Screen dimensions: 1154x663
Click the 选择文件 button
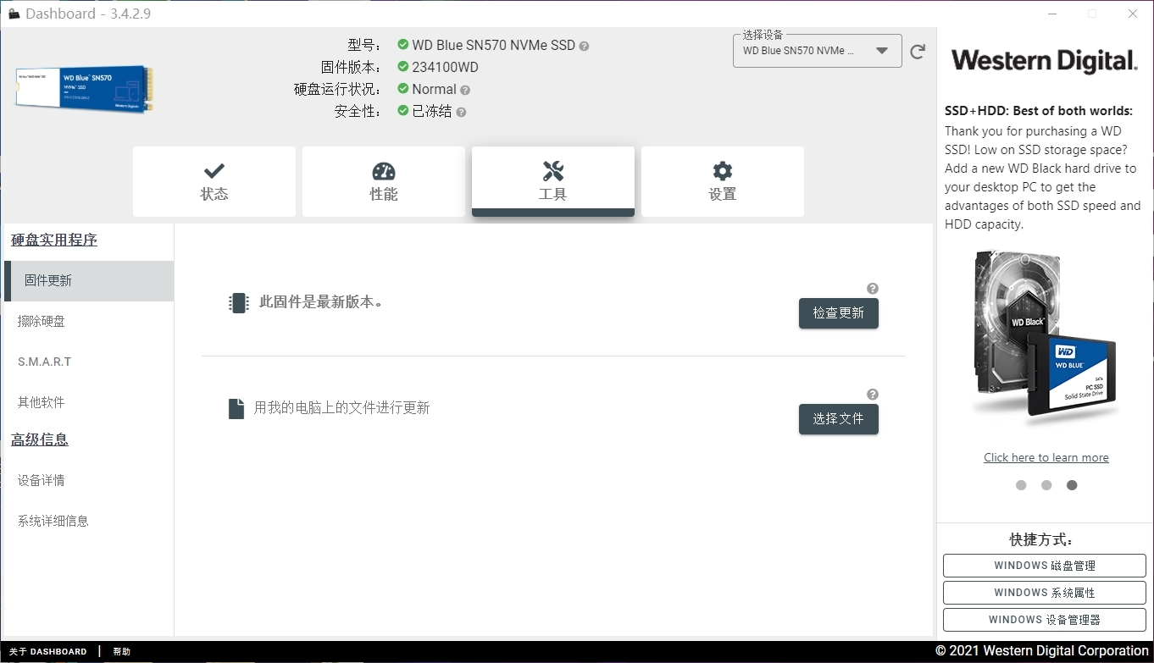(x=839, y=419)
